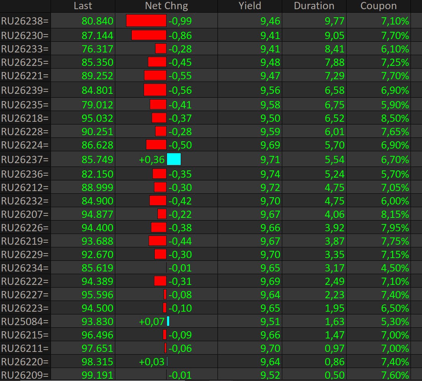
Task: Click coupon value 8,50%
Action: coord(395,118)
